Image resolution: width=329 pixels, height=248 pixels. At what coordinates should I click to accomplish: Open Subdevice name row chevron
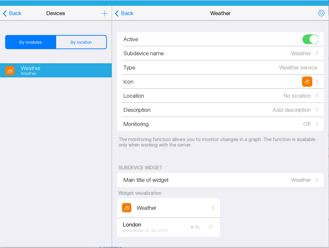[317, 53]
